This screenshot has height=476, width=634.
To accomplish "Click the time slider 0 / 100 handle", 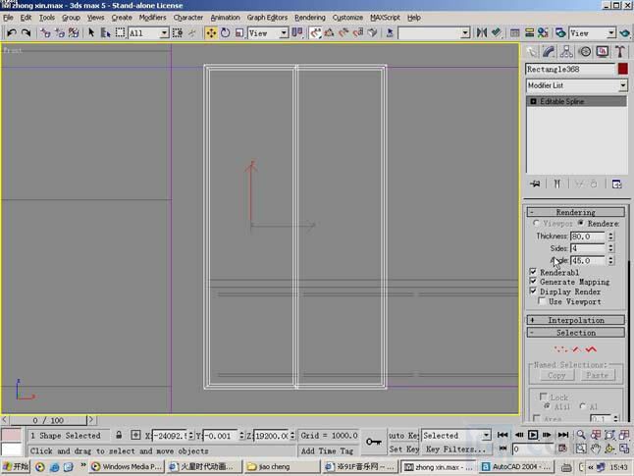I will click(x=48, y=420).
